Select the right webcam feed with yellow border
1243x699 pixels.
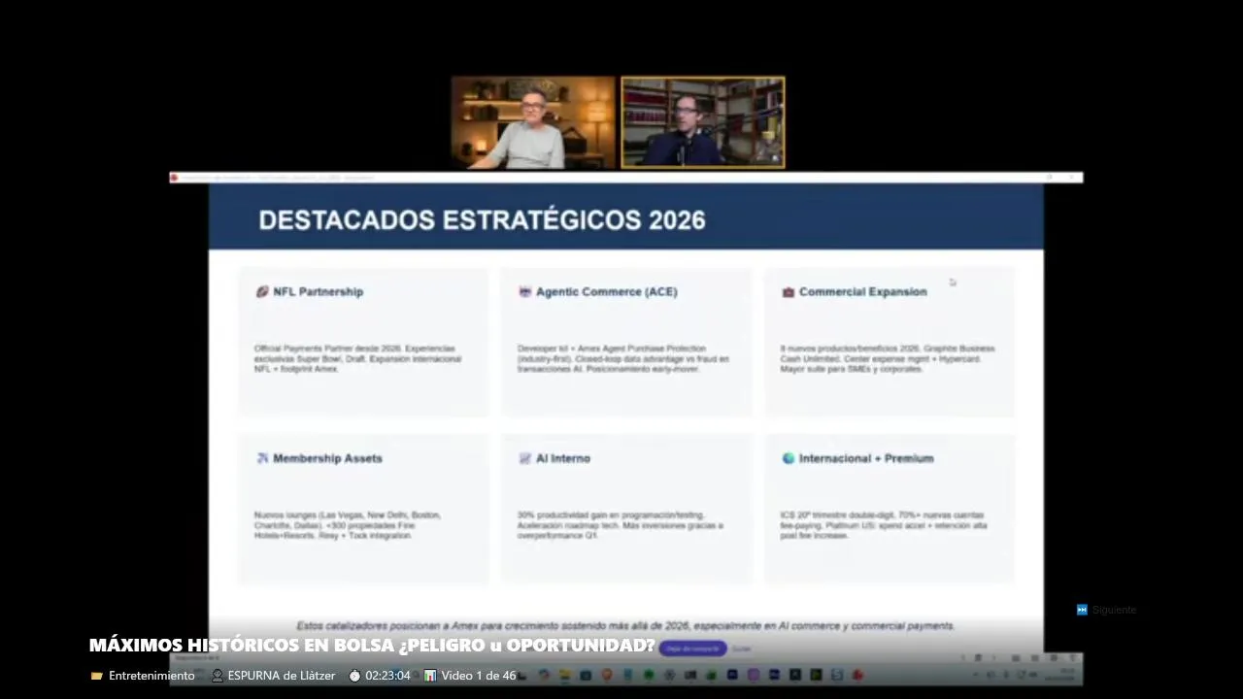(703, 123)
